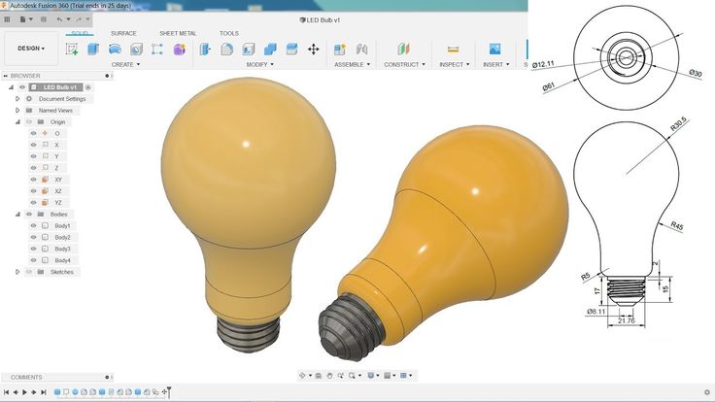Select the Move/Copy tool

click(313, 49)
